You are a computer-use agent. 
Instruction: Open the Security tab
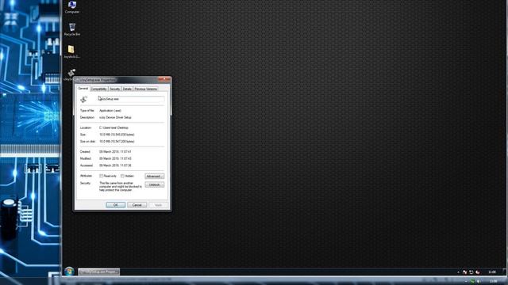pos(114,89)
